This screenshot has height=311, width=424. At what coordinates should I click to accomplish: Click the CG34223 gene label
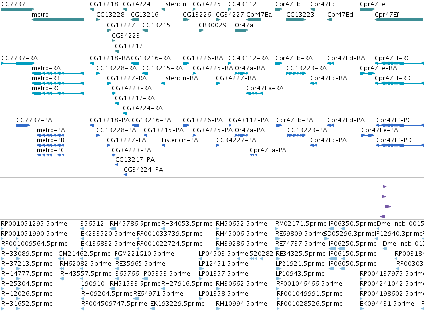point(126,36)
